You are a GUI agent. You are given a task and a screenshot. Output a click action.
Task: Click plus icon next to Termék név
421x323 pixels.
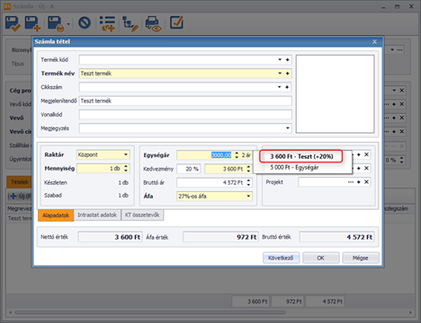pyautogui.click(x=287, y=74)
